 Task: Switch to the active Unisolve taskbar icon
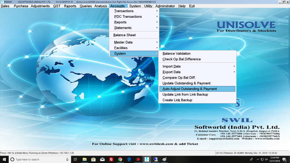tap(147, 159)
